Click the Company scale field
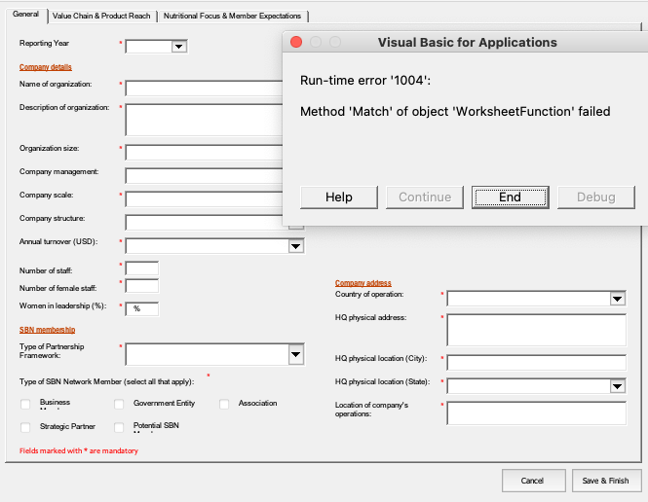648x502 pixels. pos(204,199)
